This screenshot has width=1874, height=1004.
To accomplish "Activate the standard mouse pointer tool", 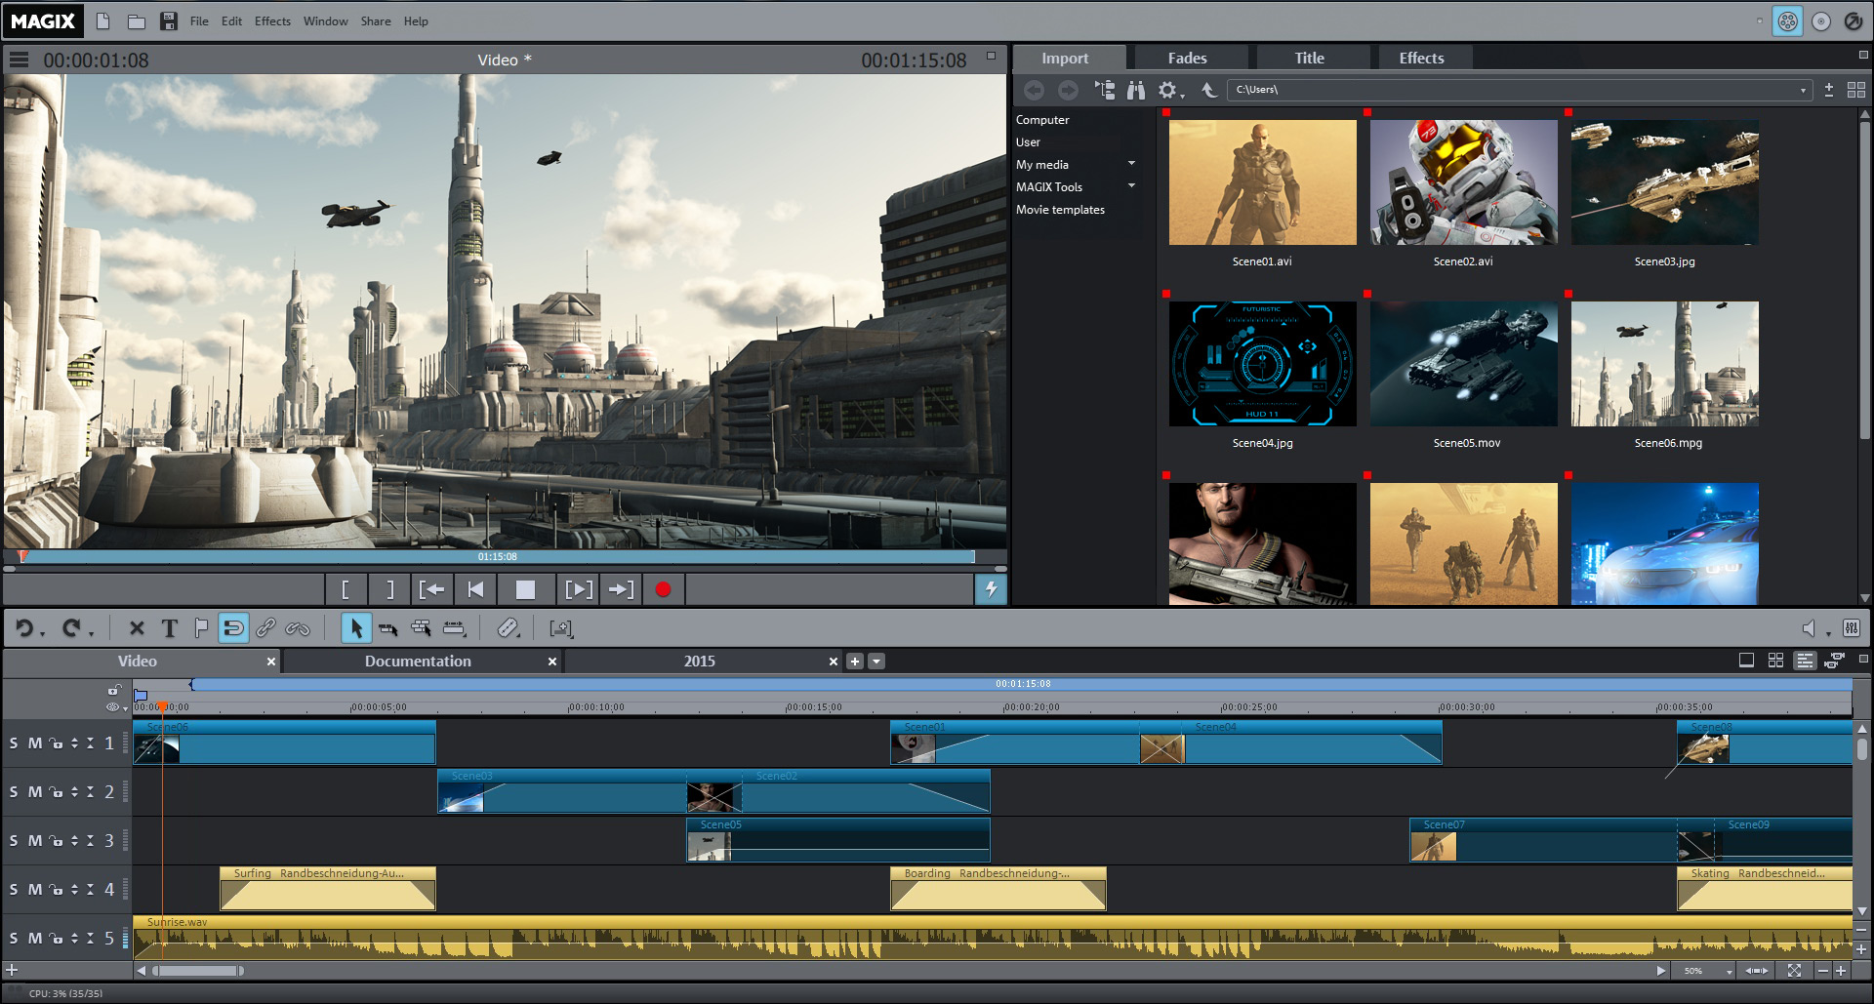I will tap(356, 628).
